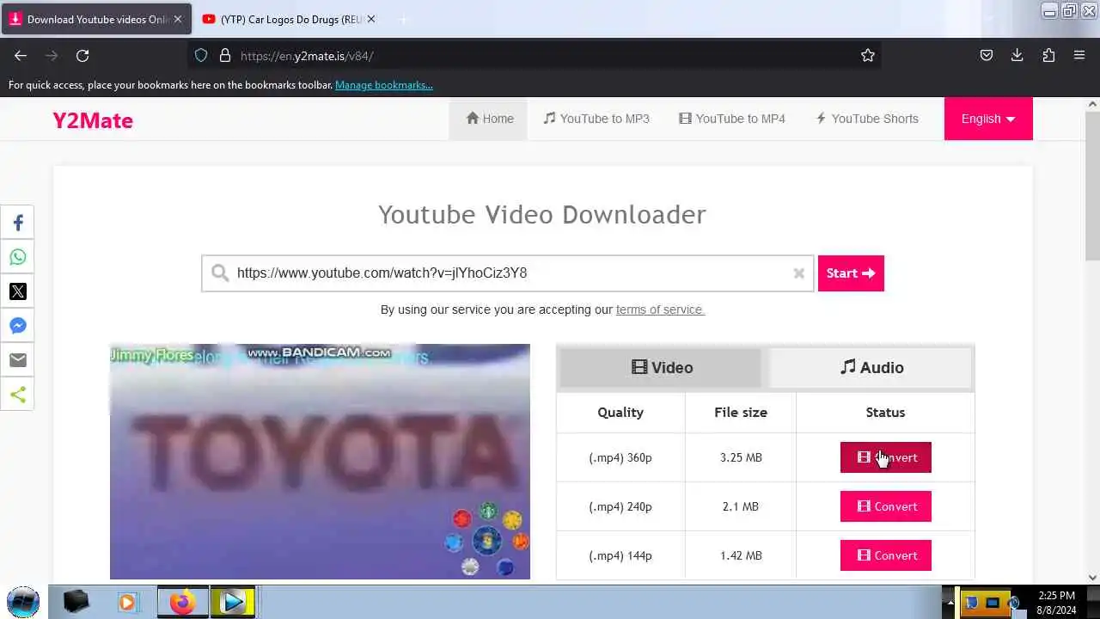Viewport: 1100px width, 619px height.
Task: Open the media player taskbar icon
Action: [127, 603]
